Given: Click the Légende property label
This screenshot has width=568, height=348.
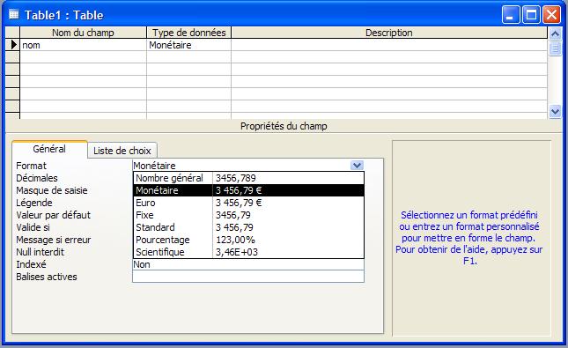Looking at the screenshot, I should coord(34,203).
